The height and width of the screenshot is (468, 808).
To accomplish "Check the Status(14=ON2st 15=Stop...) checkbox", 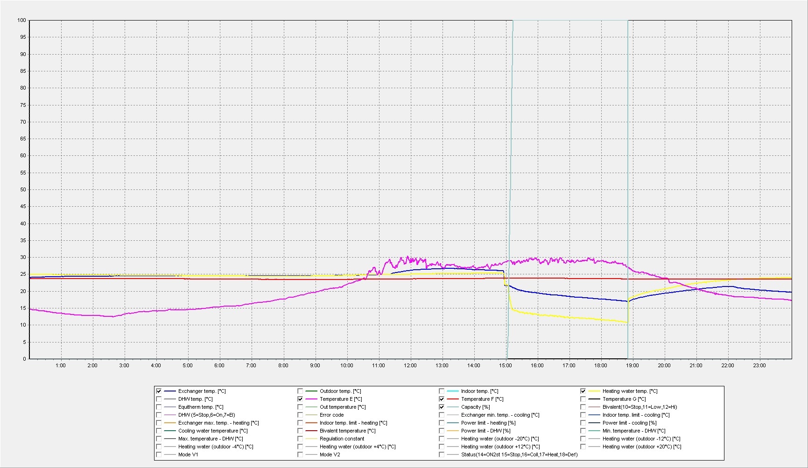I will (442, 454).
